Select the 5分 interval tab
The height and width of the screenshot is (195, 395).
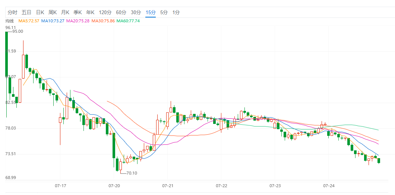pos(164,12)
